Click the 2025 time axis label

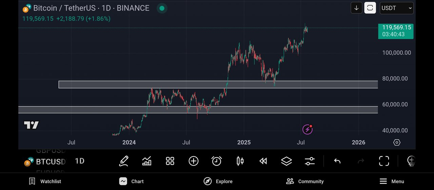(244, 142)
